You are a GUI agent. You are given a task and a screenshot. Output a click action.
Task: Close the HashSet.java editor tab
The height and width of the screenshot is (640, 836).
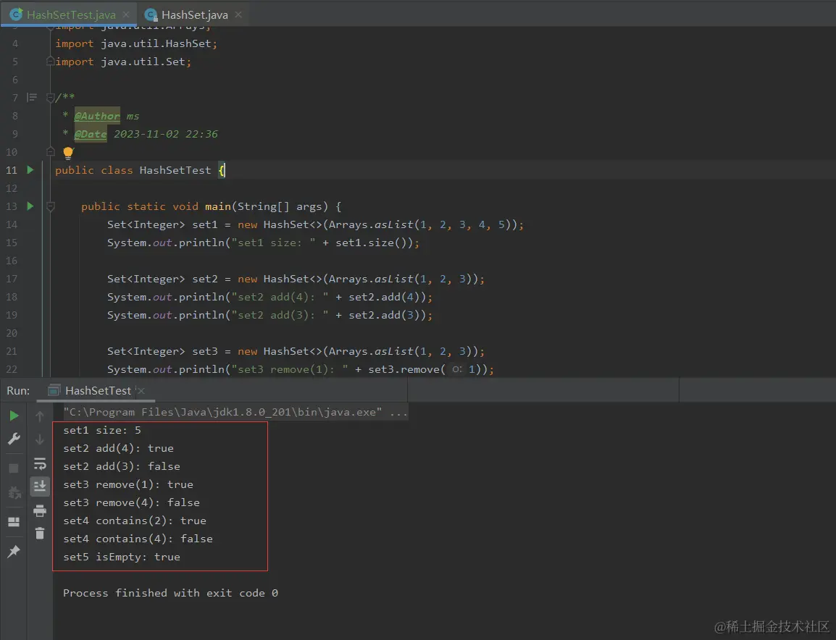(x=238, y=15)
